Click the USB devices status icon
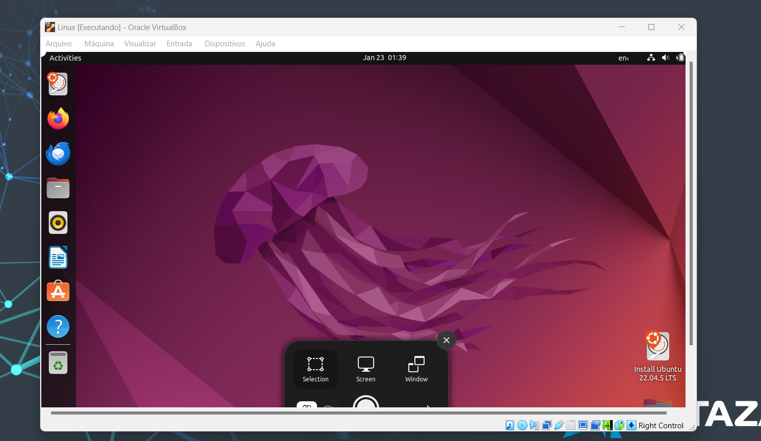This screenshot has height=441, width=761. (x=559, y=425)
